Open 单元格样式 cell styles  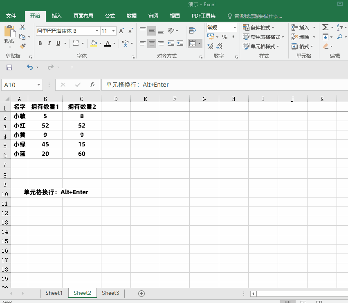pyautogui.click(x=261, y=46)
